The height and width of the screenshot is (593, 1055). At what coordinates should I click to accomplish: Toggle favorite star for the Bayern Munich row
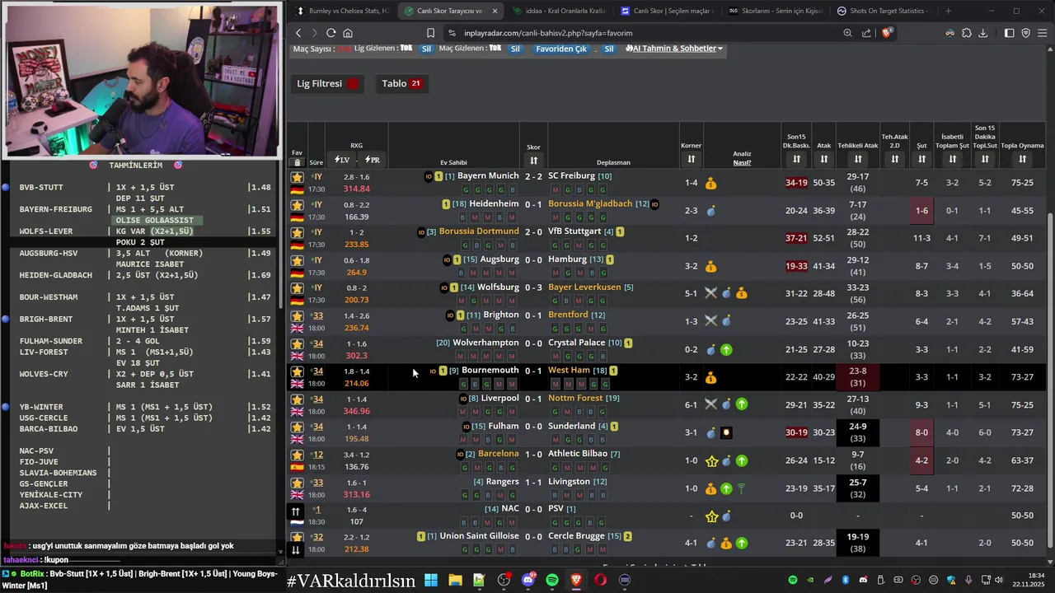coord(298,177)
